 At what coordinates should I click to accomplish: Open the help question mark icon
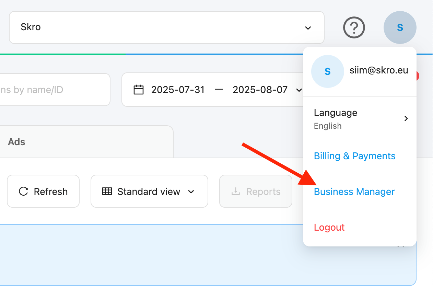tap(354, 27)
